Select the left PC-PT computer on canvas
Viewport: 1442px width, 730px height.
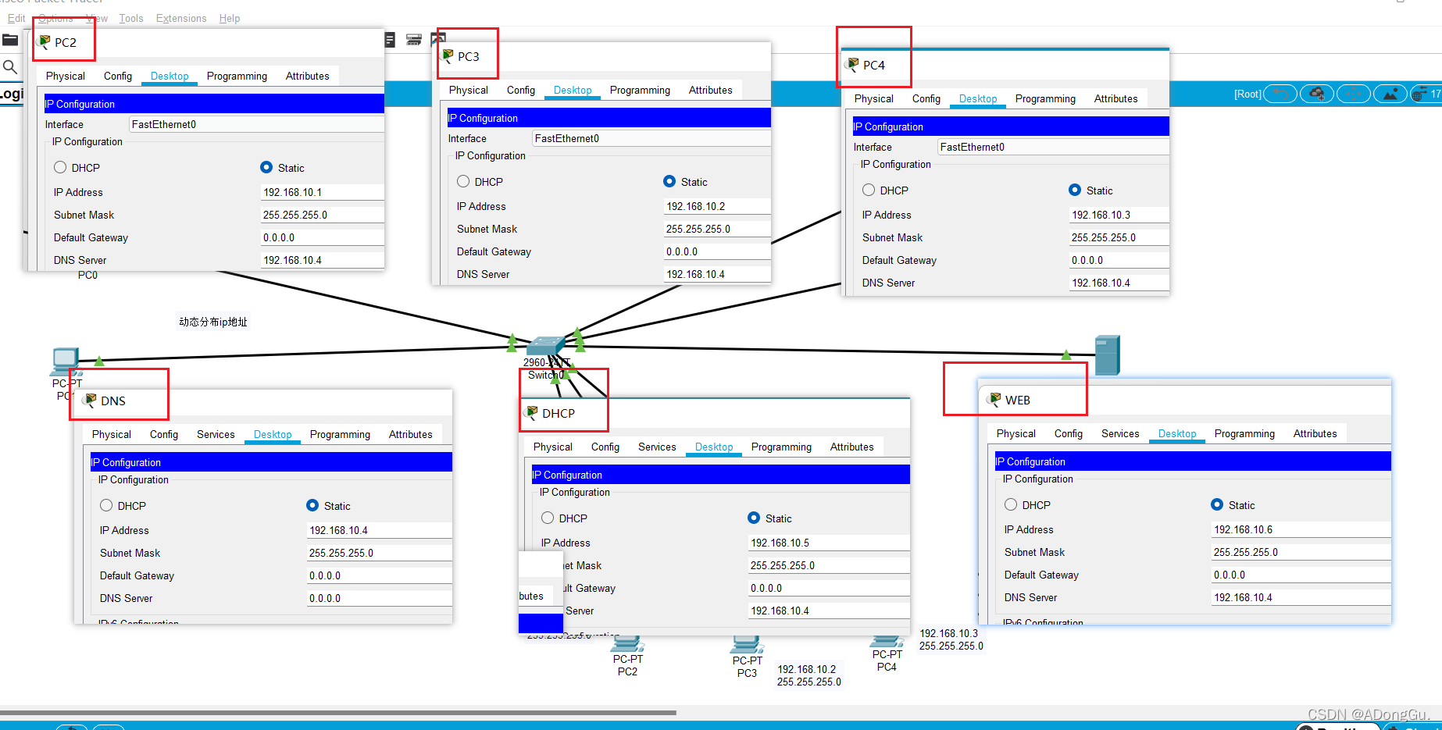[x=66, y=361]
